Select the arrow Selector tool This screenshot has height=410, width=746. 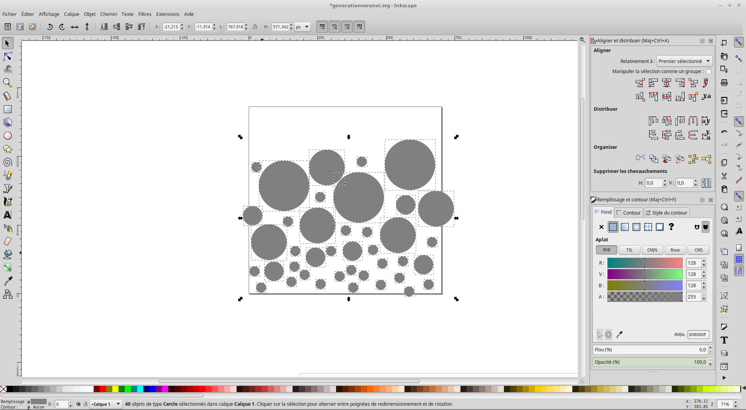(7, 43)
